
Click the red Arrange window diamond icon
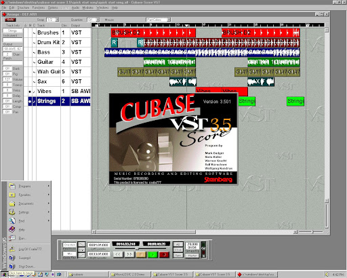click(4, 14)
